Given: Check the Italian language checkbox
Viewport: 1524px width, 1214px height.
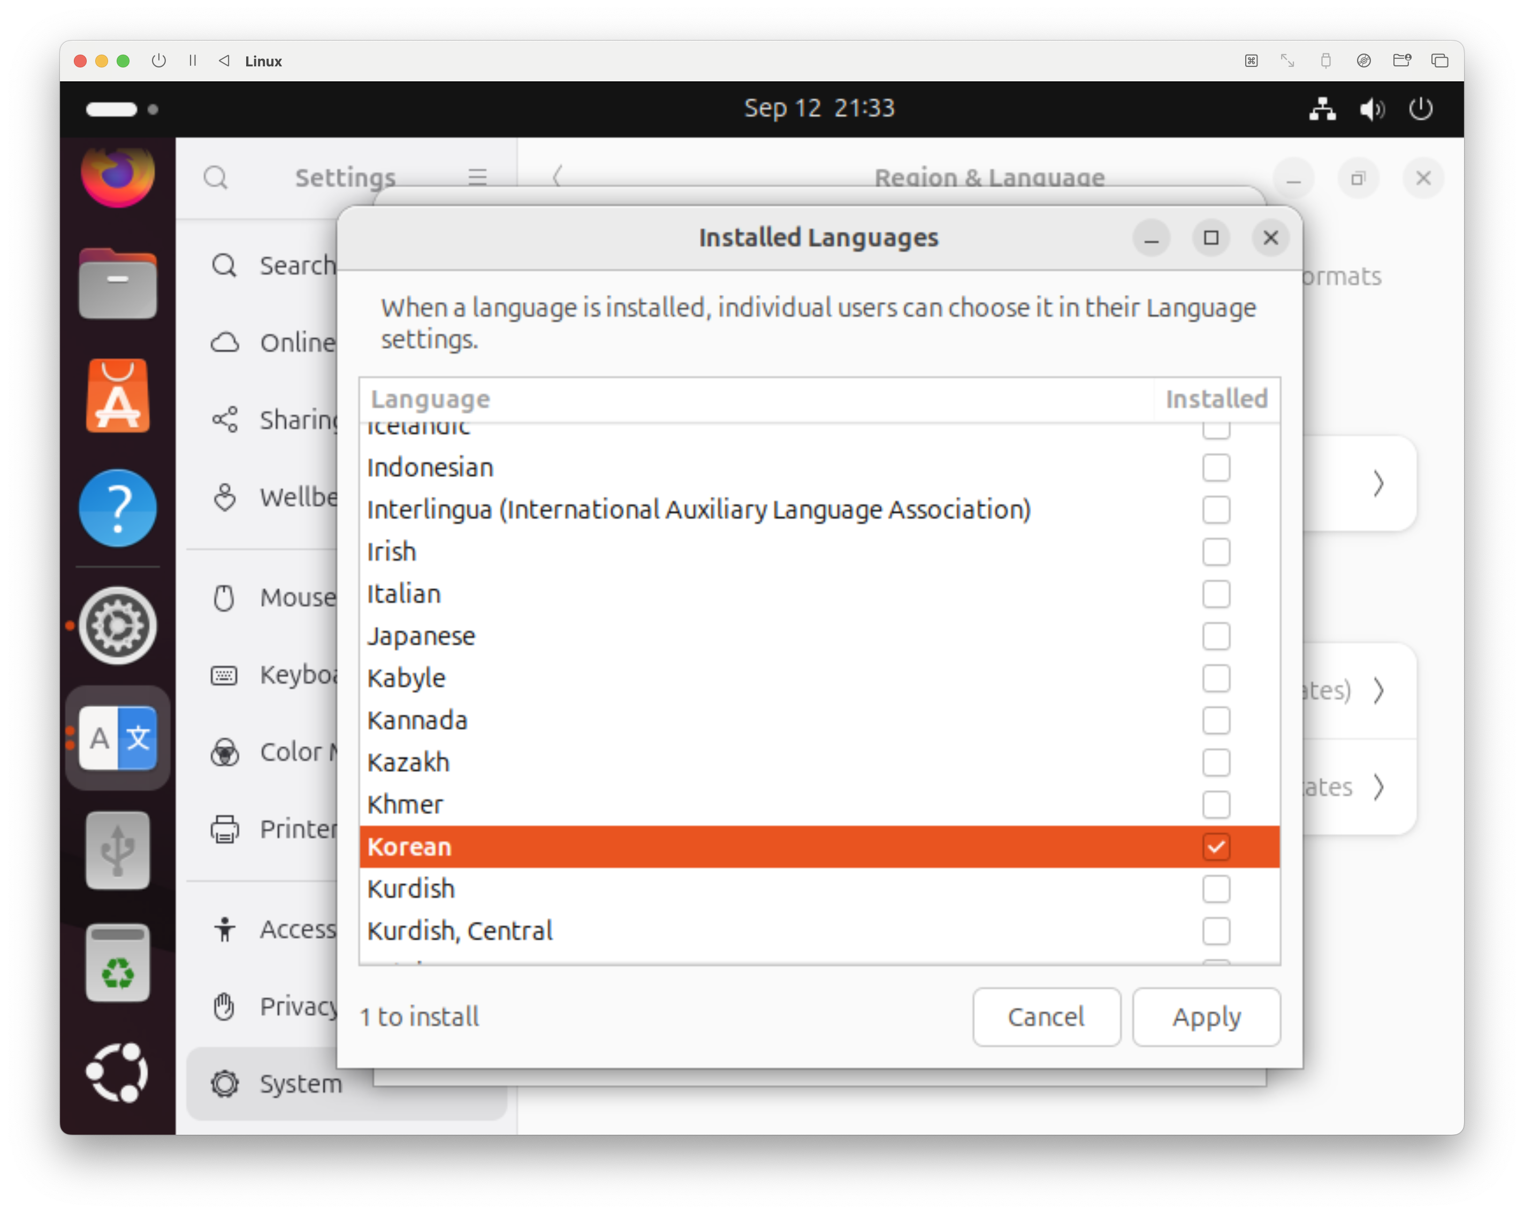Looking at the screenshot, I should 1216,594.
